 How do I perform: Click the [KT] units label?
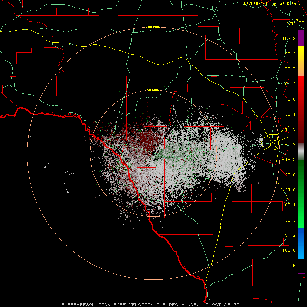[x=291, y=24]
